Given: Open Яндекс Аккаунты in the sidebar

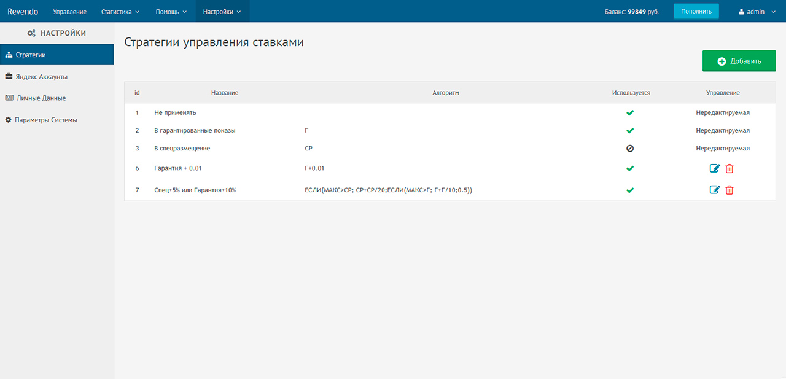Looking at the screenshot, I should click(56, 77).
